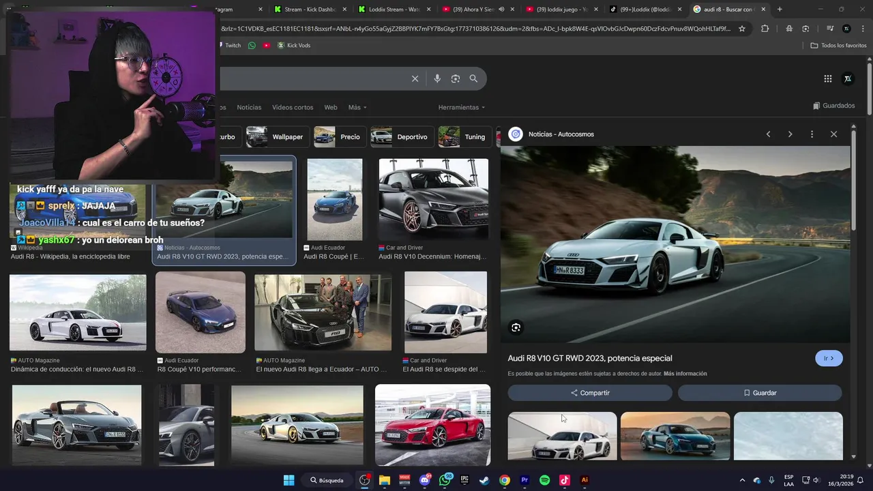The width and height of the screenshot is (873, 491).
Task: Select the Tuning filter chip
Action: (x=464, y=137)
